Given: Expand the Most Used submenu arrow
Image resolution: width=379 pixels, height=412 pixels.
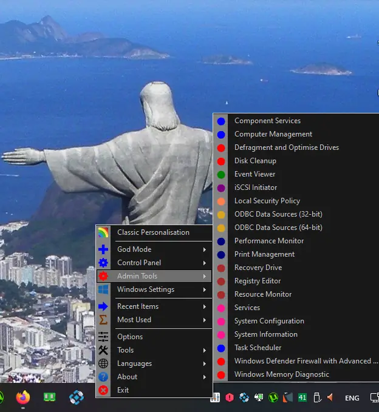Looking at the screenshot, I should click(205, 320).
